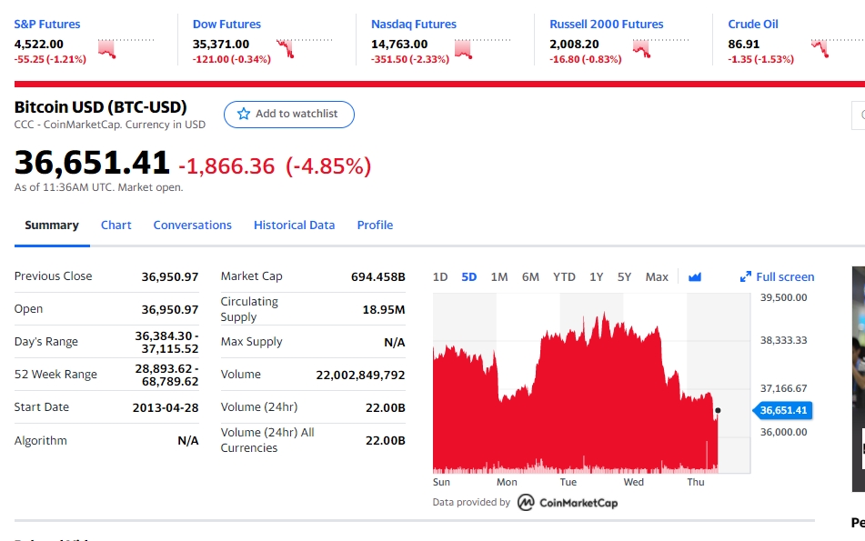Select the YTD chart range
865x541 pixels.
[564, 276]
